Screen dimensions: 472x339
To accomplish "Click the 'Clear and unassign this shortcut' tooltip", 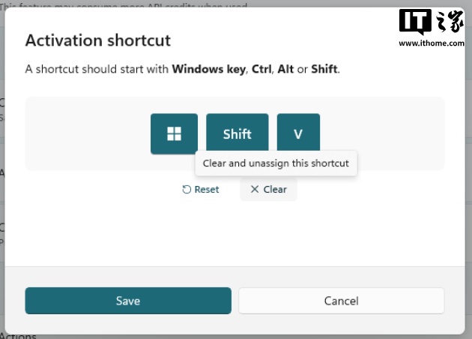I will click(276, 163).
